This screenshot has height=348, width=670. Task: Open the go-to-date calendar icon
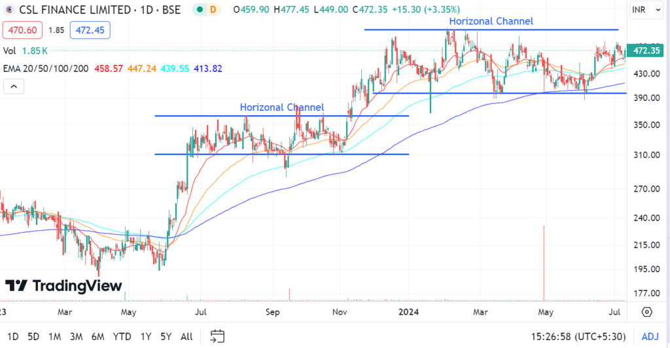pyautogui.click(x=217, y=336)
